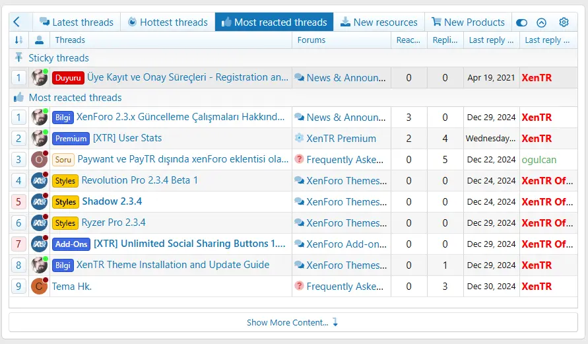Click the down arrow icon after Show More Content
588x344 pixels.
coord(335,322)
